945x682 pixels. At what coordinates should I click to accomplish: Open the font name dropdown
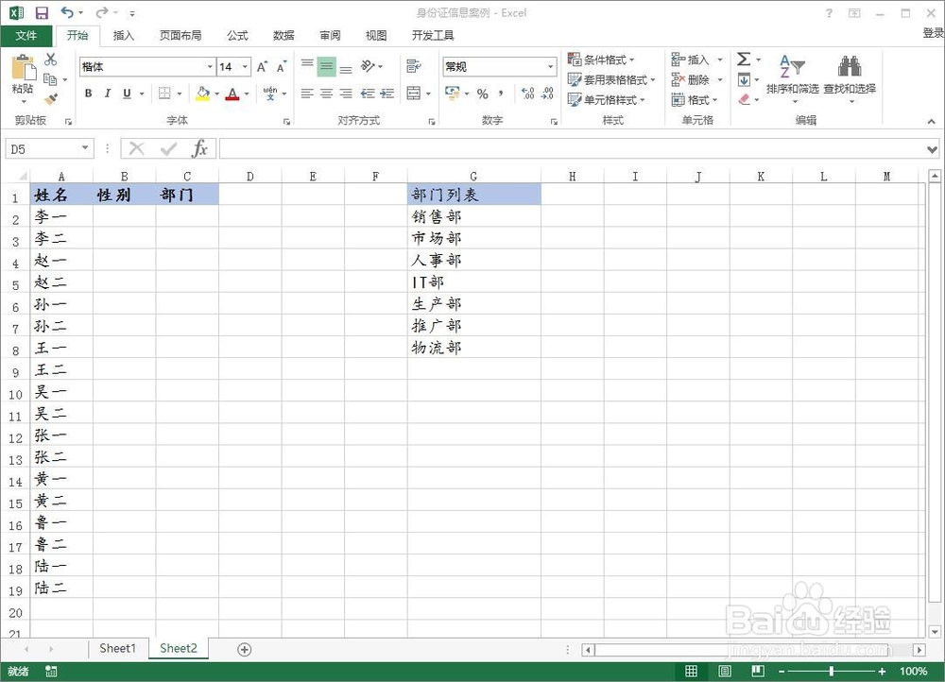click(x=212, y=66)
